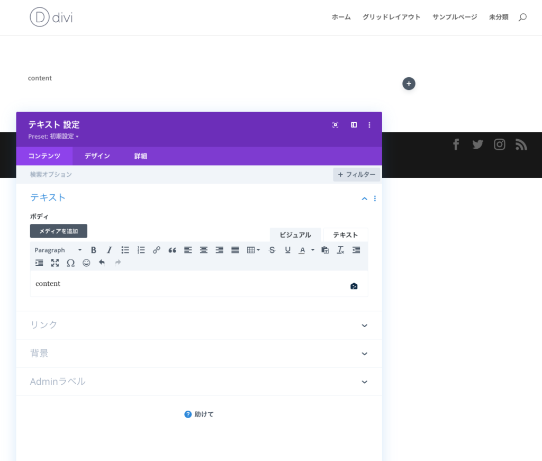542x461 pixels.
Task: Click the special character omega icon
Action: click(x=70, y=263)
